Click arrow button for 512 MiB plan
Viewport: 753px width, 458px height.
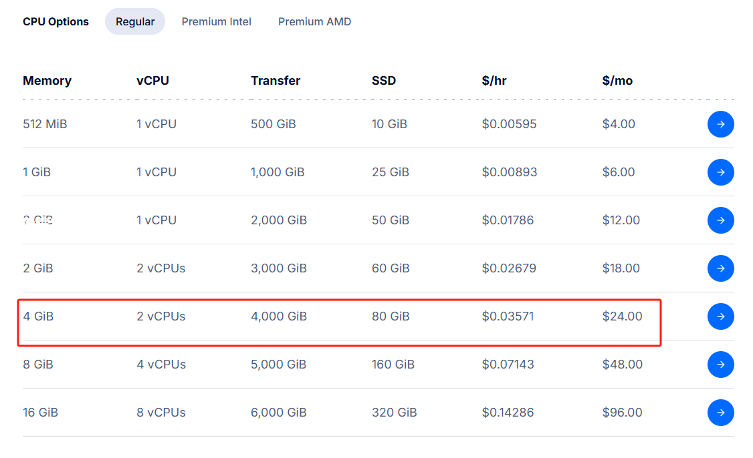[720, 124]
